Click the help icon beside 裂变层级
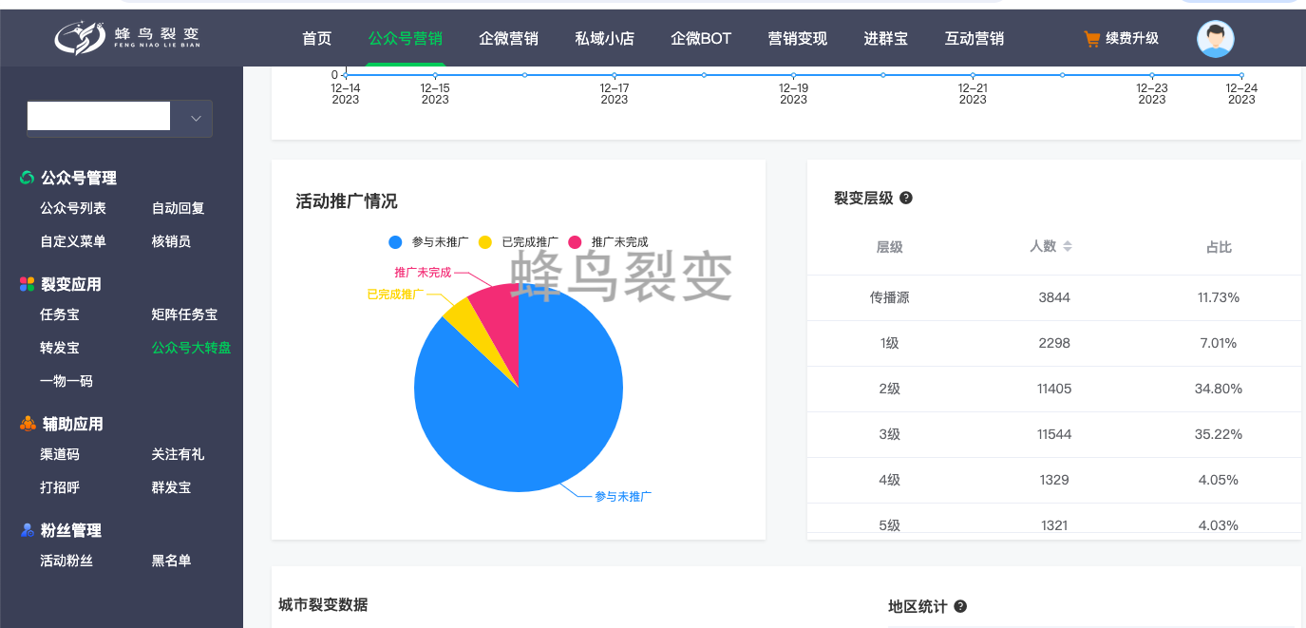The width and height of the screenshot is (1306, 628). coord(906,199)
